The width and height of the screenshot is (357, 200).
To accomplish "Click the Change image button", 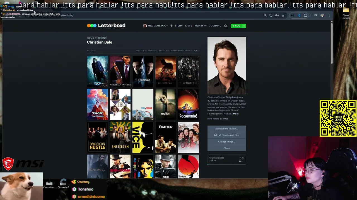I will (x=226, y=142).
